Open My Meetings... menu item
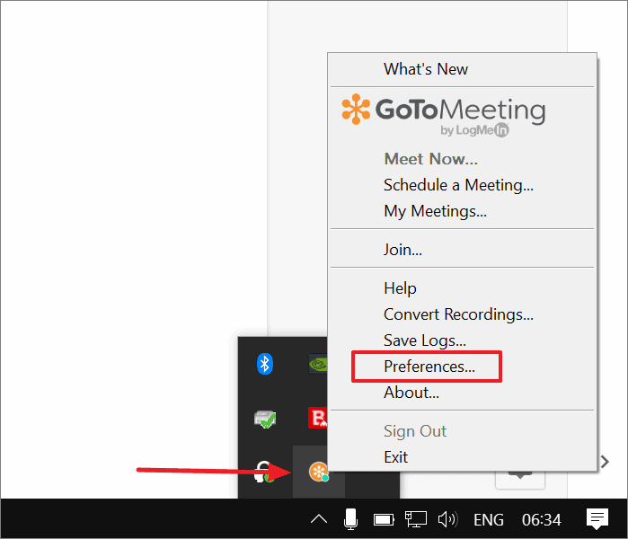 click(x=462, y=211)
